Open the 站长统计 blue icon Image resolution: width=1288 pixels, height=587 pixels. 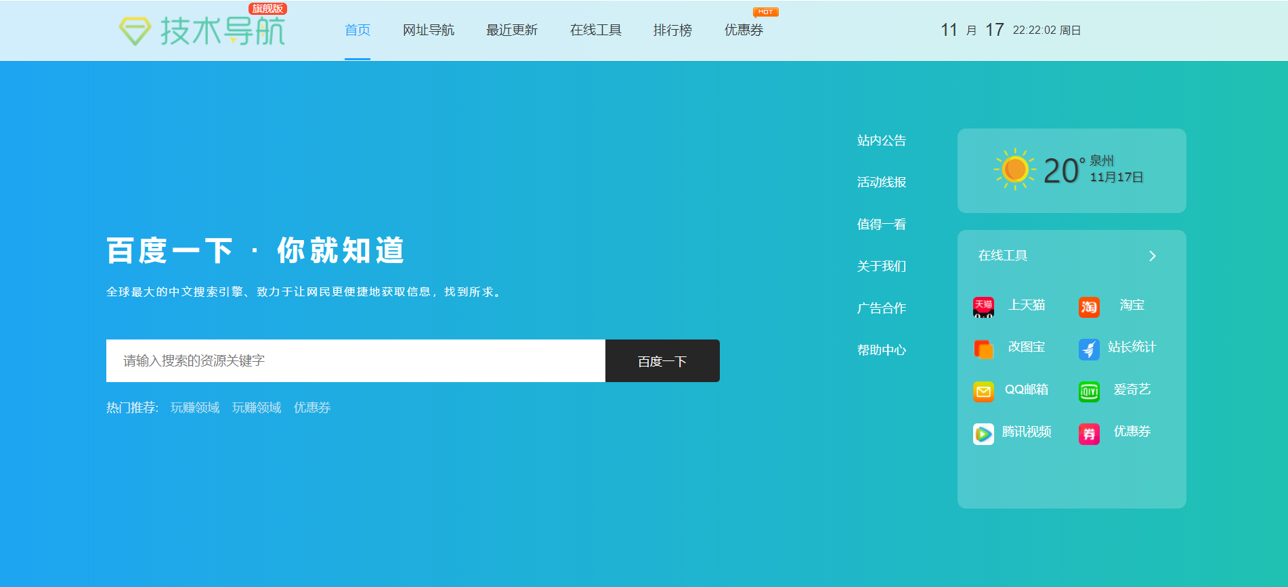pos(1089,349)
